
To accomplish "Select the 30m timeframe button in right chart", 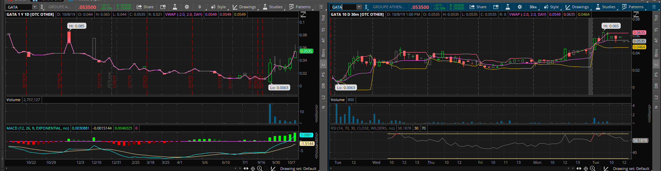I will [x=533, y=7].
